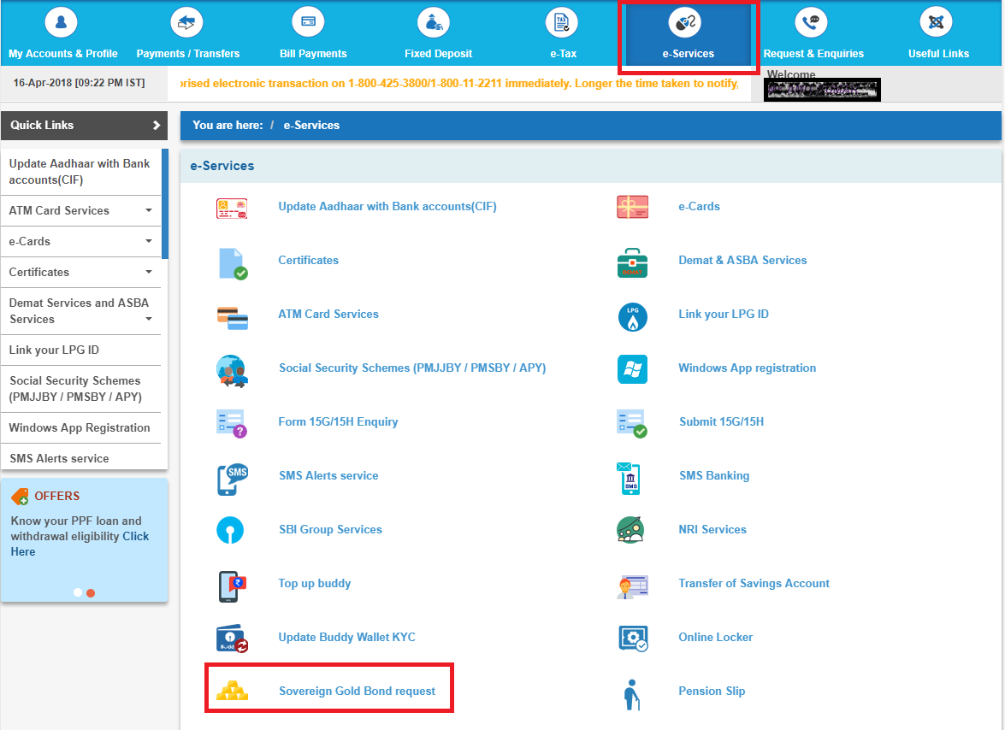Screen dimensions: 1005x730
Task: Go to Bill Payments menu
Action: (x=313, y=54)
